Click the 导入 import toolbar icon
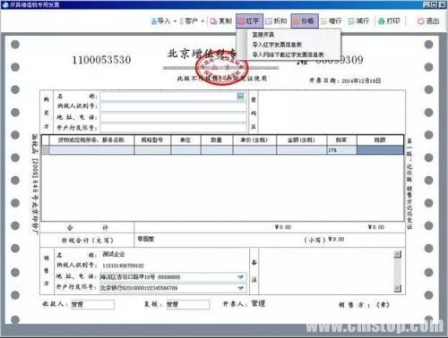This screenshot has width=448, height=338. point(160,21)
